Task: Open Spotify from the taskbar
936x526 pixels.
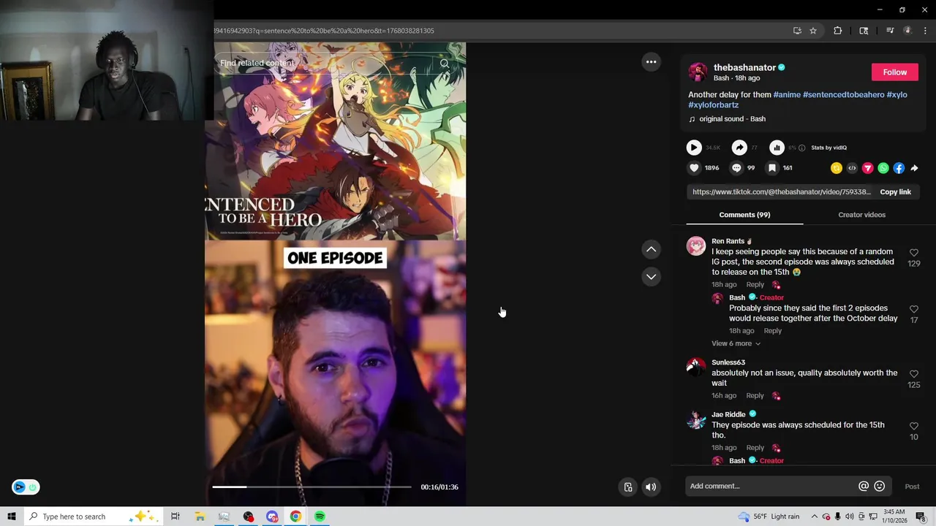Action: [x=320, y=517]
